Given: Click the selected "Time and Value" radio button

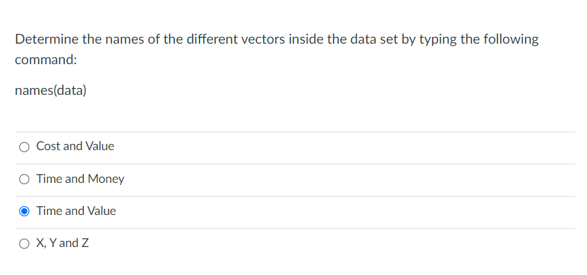Looking at the screenshot, I should click(25, 212).
